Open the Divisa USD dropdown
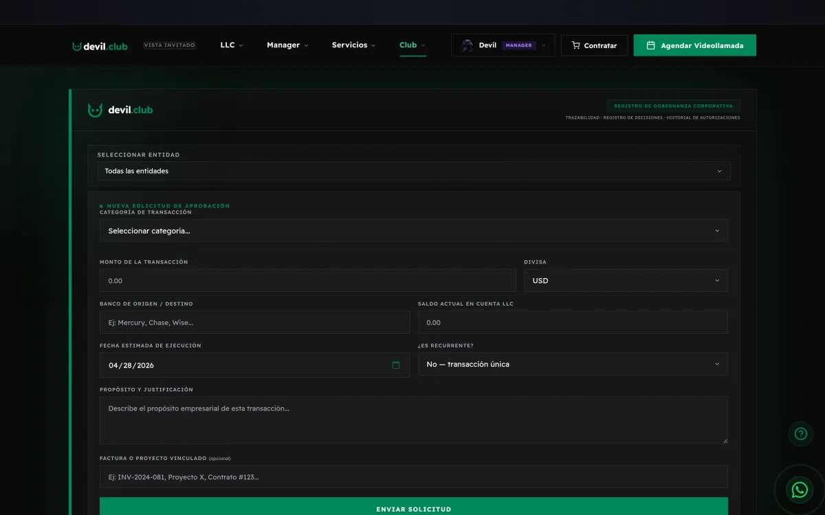825x515 pixels. pyautogui.click(x=626, y=280)
